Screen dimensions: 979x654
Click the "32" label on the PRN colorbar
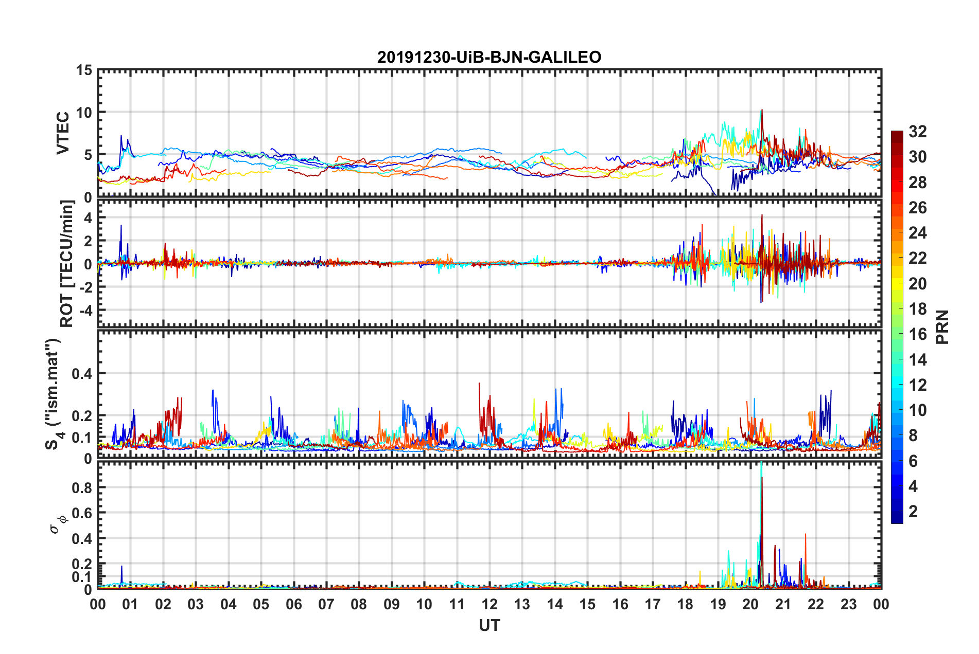[918, 132]
